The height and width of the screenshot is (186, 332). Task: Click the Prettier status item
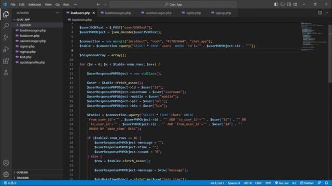(x=307, y=183)
